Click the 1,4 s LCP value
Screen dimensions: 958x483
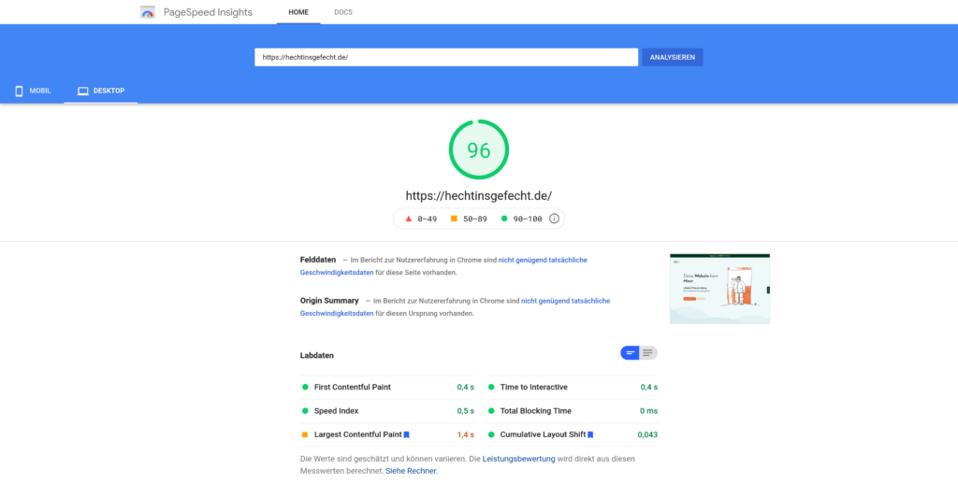[466, 434]
